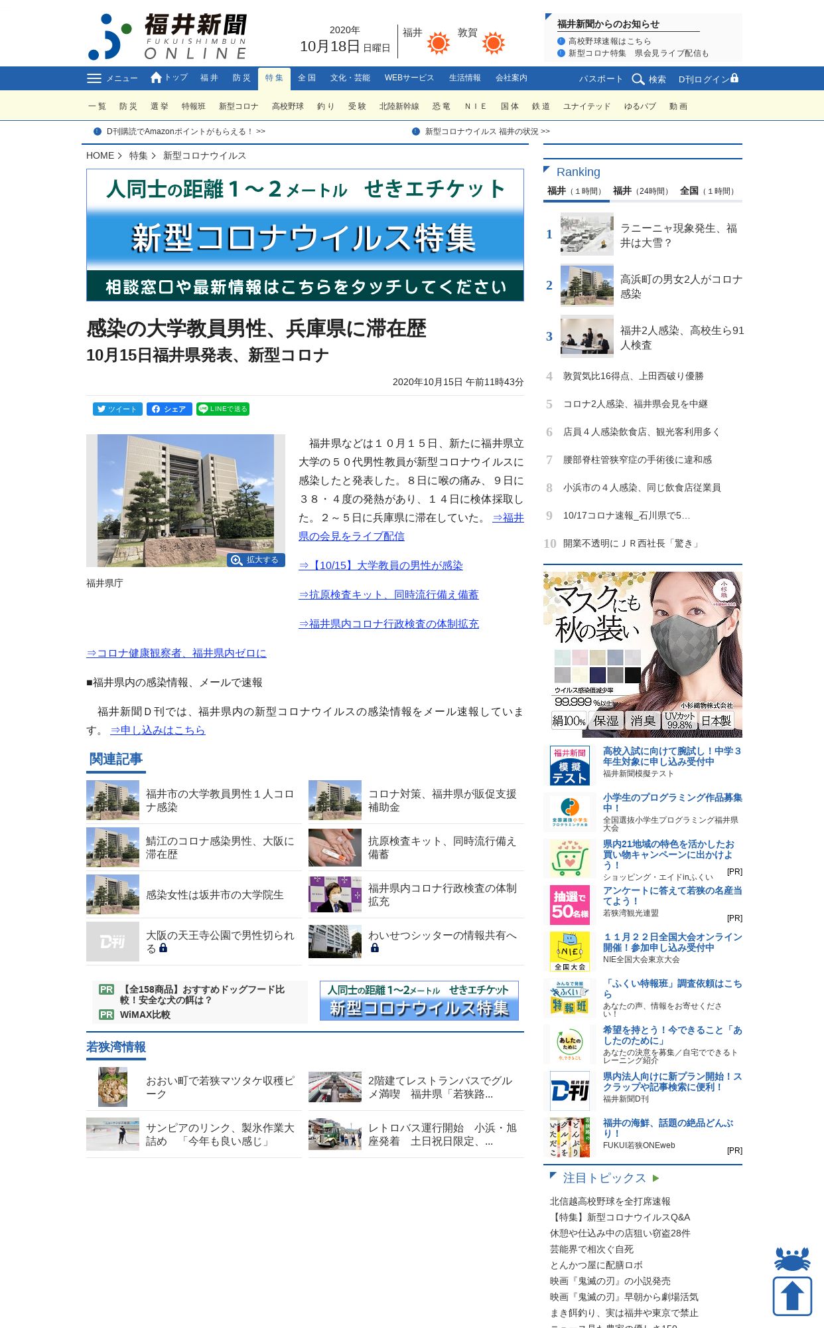The width and height of the screenshot is (824, 1328).
Task: Open the small 新型コロナウイルス特集 banner
Action: [419, 1001]
